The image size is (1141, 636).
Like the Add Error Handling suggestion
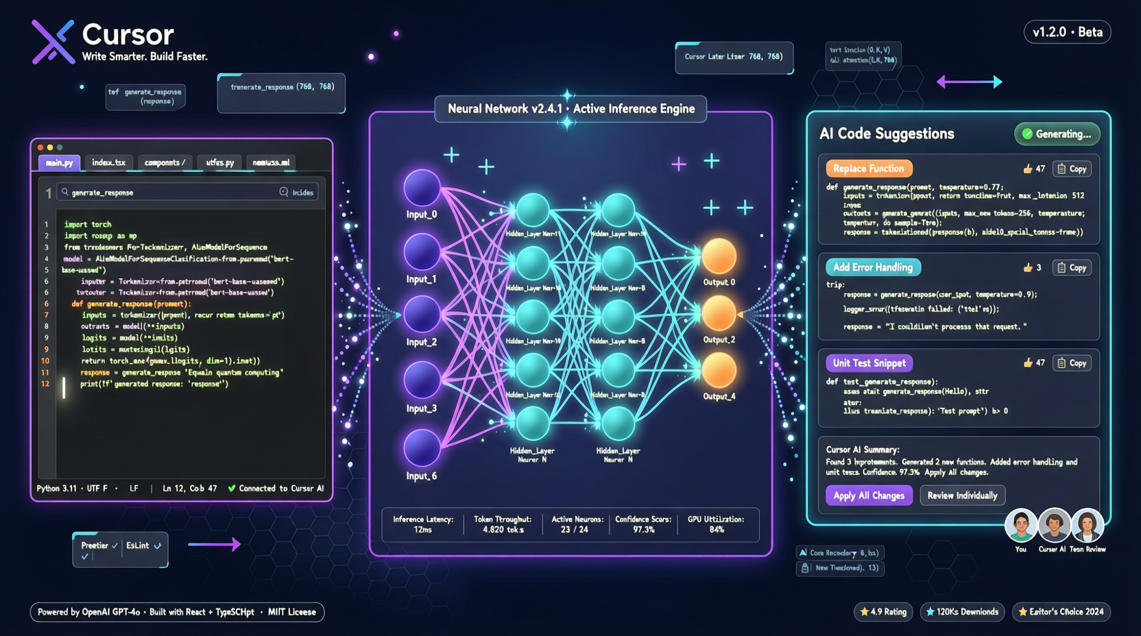pyautogui.click(x=1027, y=267)
